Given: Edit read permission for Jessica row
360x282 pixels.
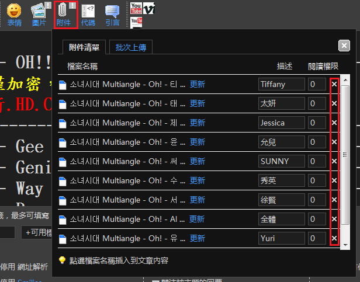Looking at the screenshot, I should point(317,123).
